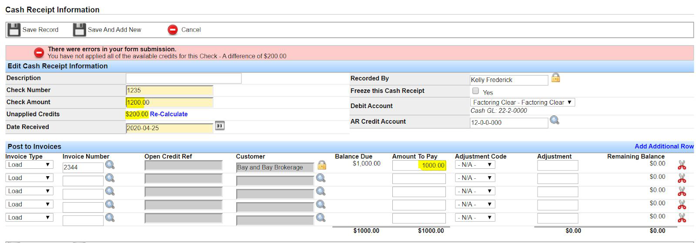Click the Edit Cash Receipt Information header

pyautogui.click(x=57, y=66)
